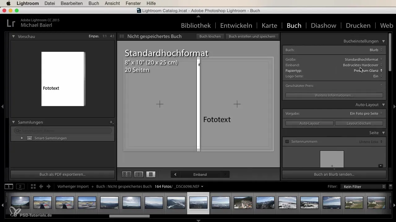Set preview zoom to 4:1

112,36
